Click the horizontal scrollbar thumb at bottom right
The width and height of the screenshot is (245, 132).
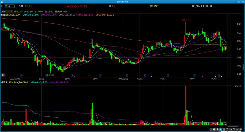click(233, 127)
